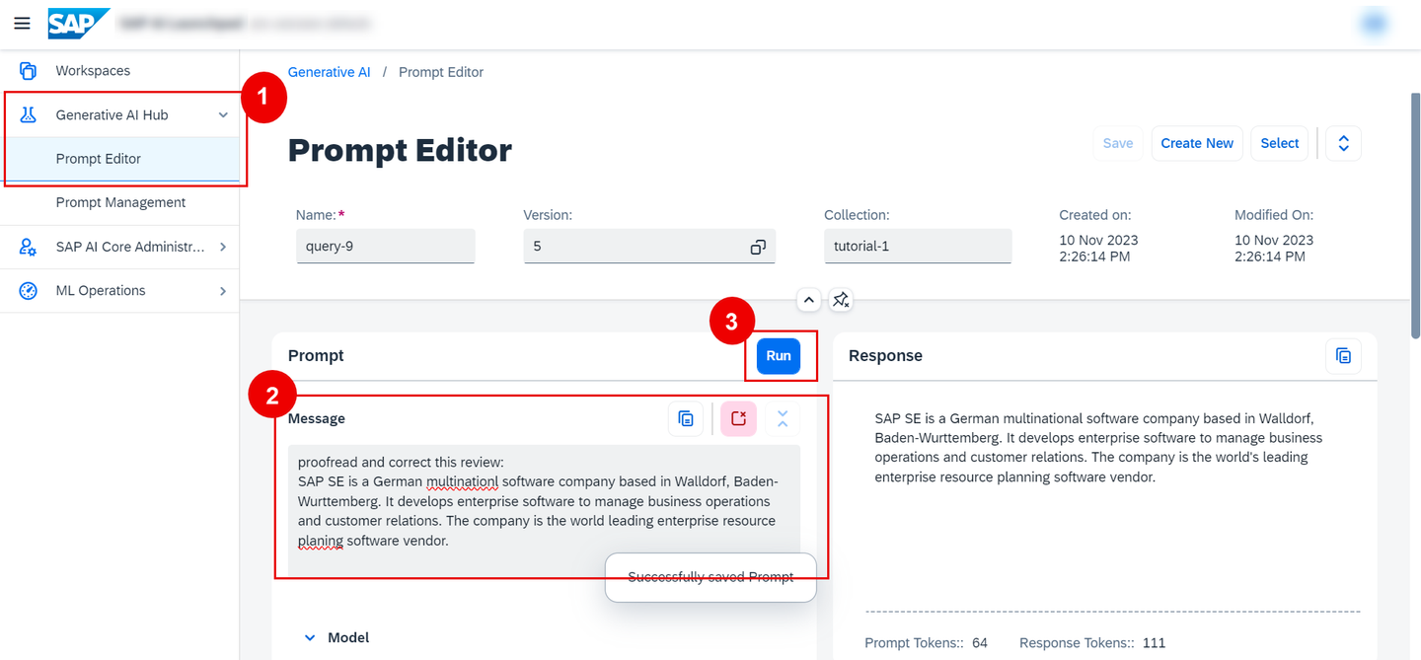Select SAP AI Core Administration item
This screenshot has height=660, width=1421.
(x=119, y=247)
